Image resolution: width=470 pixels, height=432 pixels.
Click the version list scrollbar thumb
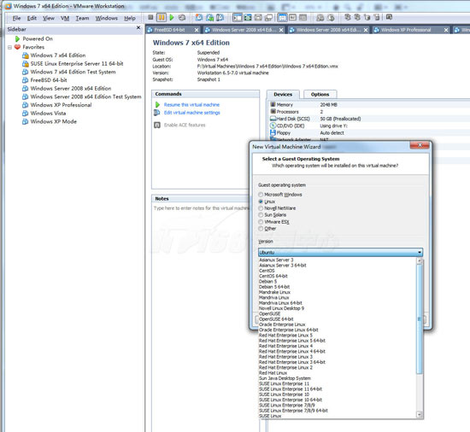pyautogui.click(x=420, y=319)
